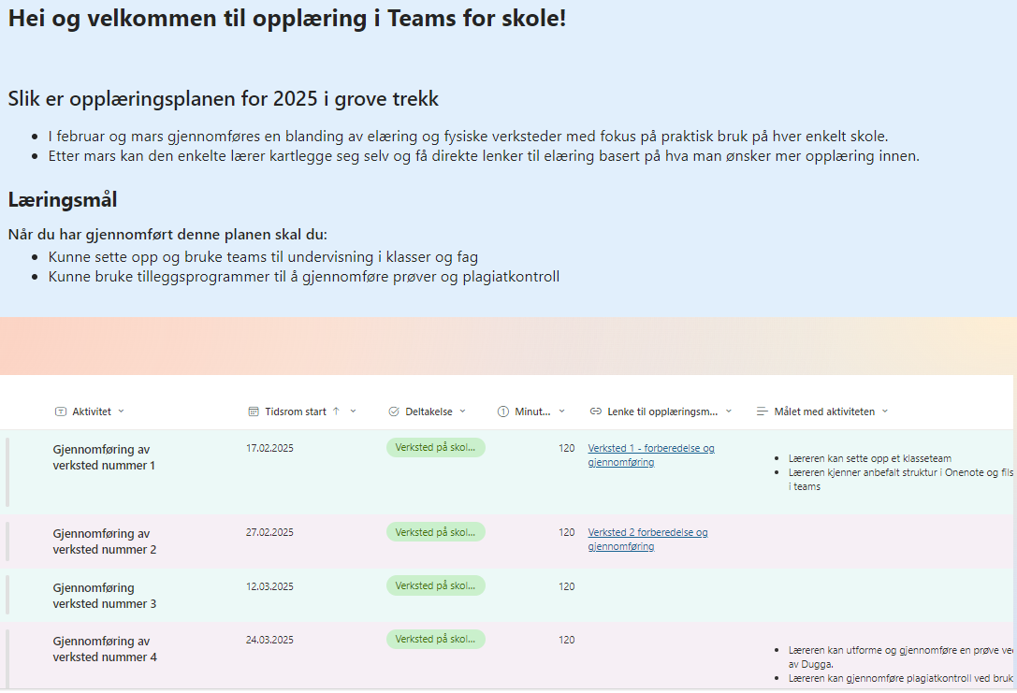Open the Deltakelse column dropdown chevron

click(462, 411)
